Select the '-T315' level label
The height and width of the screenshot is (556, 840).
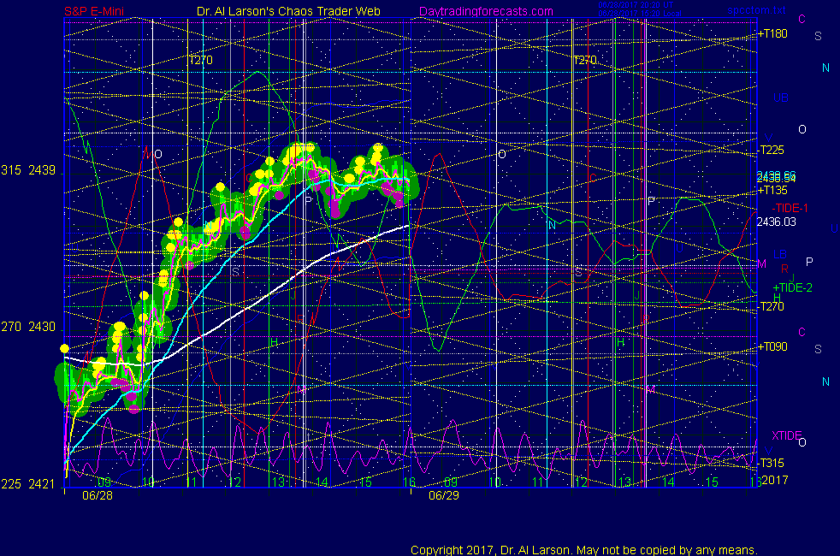coord(771,463)
